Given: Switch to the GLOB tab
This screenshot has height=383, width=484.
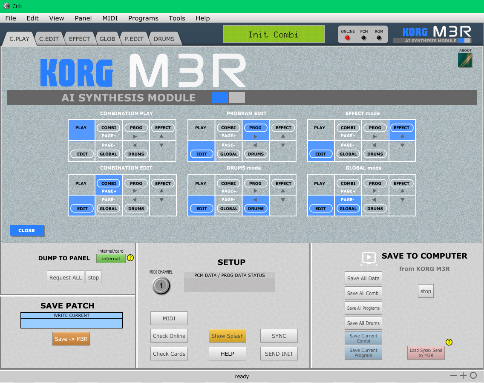Looking at the screenshot, I should [107, 39].
